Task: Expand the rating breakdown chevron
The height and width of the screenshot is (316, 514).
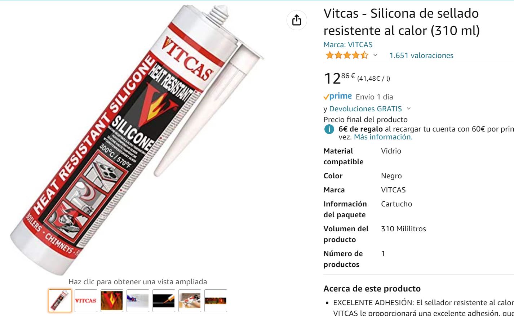Action: [375, 55]
